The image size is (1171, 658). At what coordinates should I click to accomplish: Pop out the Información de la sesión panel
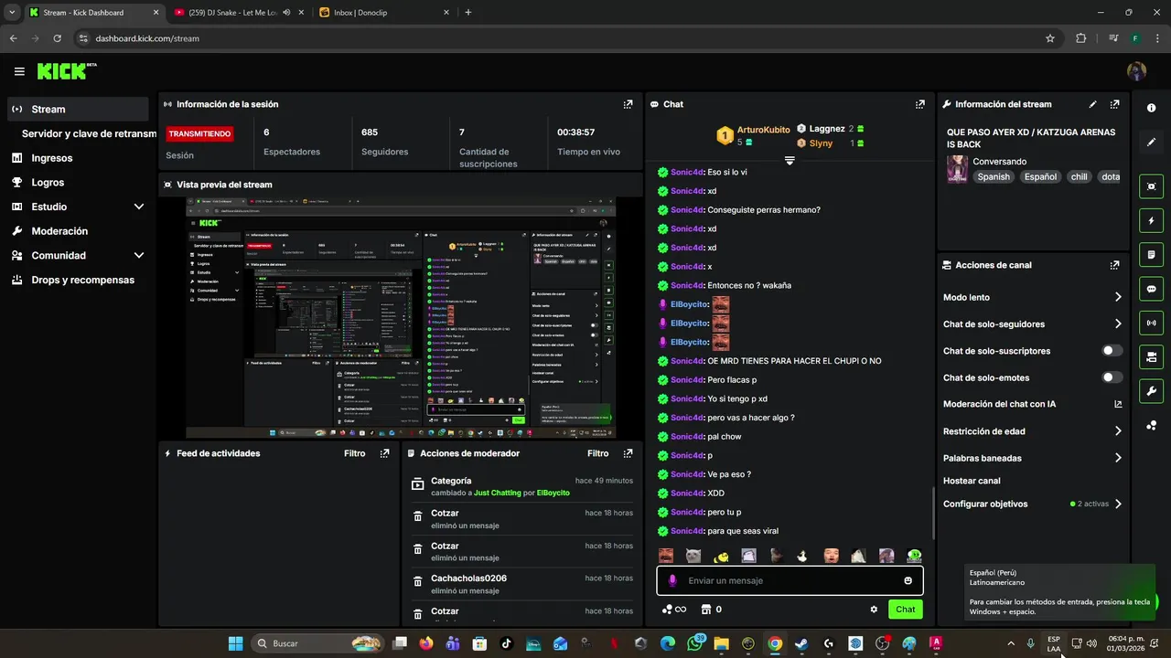pos(628,104)
